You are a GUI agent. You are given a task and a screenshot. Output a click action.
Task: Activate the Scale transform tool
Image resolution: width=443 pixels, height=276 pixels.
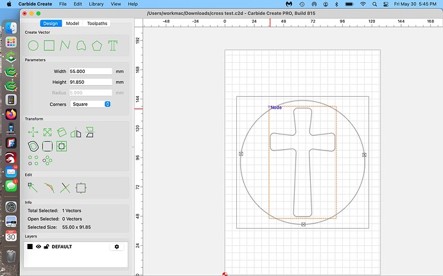tap(48, 132)
